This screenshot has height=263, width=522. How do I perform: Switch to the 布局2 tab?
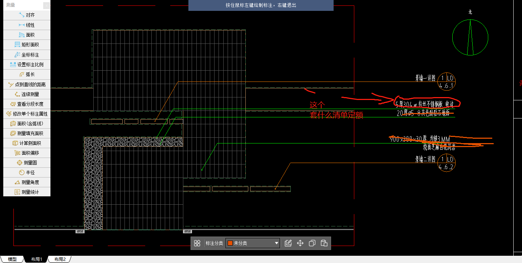click(x=60, y=259)
